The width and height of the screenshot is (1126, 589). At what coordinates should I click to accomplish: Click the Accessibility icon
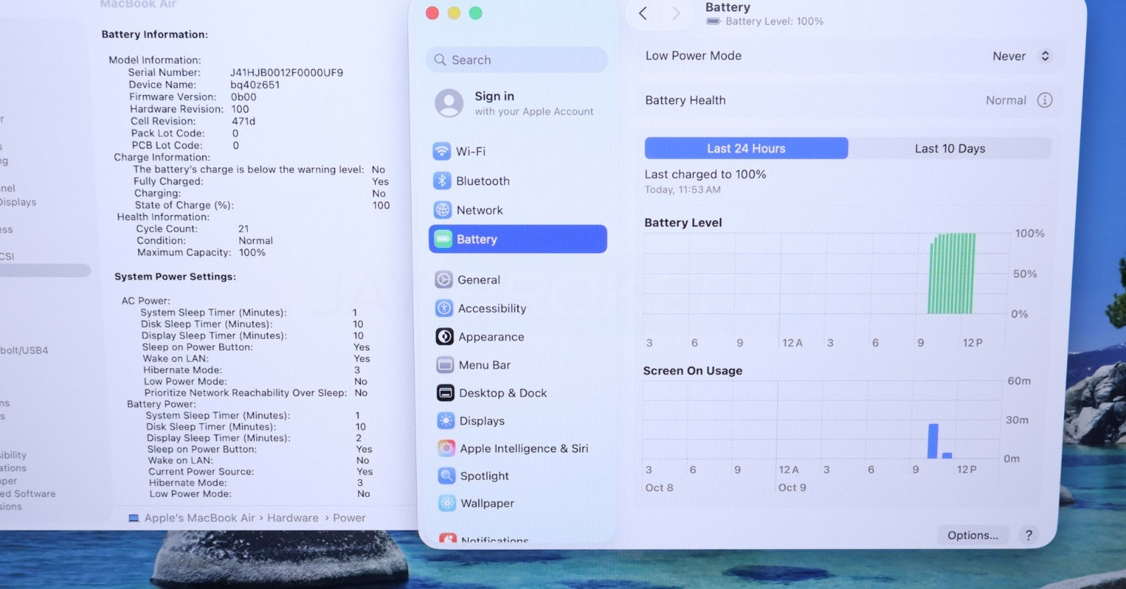(444, 309)
